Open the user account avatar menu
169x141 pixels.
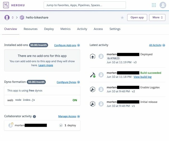(163, 5)
